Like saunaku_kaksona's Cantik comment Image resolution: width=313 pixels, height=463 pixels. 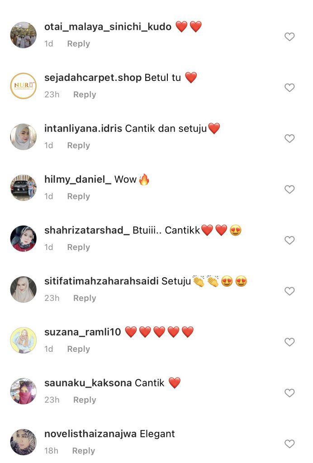[x=289, y=393]
